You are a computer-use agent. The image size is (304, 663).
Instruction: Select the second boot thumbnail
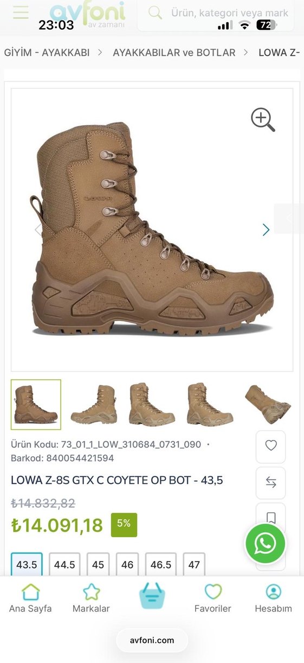click(x=93, y=405)
